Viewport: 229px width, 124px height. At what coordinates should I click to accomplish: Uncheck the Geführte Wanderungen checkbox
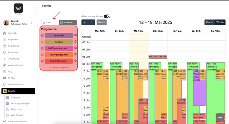coord(42,48)
